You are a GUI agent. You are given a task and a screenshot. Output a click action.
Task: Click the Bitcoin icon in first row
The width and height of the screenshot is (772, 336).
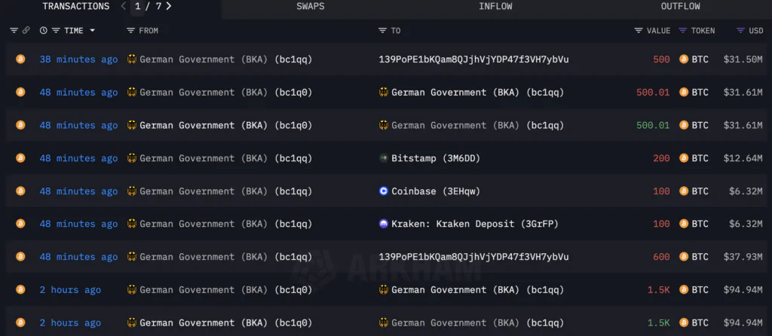pyautogui.click(x=20, y=60)
